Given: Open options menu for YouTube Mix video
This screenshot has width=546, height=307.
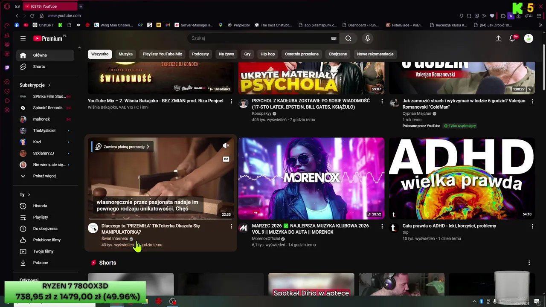Looking at the screenshot, I should [232, 101].
